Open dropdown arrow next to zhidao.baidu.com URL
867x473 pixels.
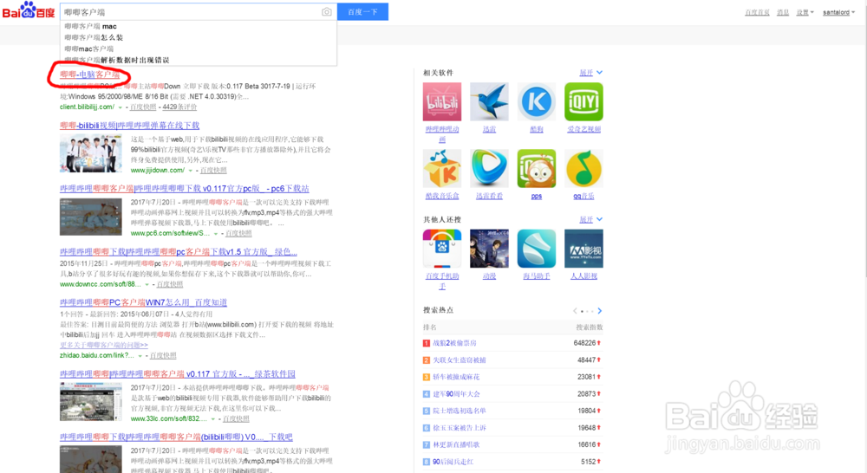coord(140,356)
